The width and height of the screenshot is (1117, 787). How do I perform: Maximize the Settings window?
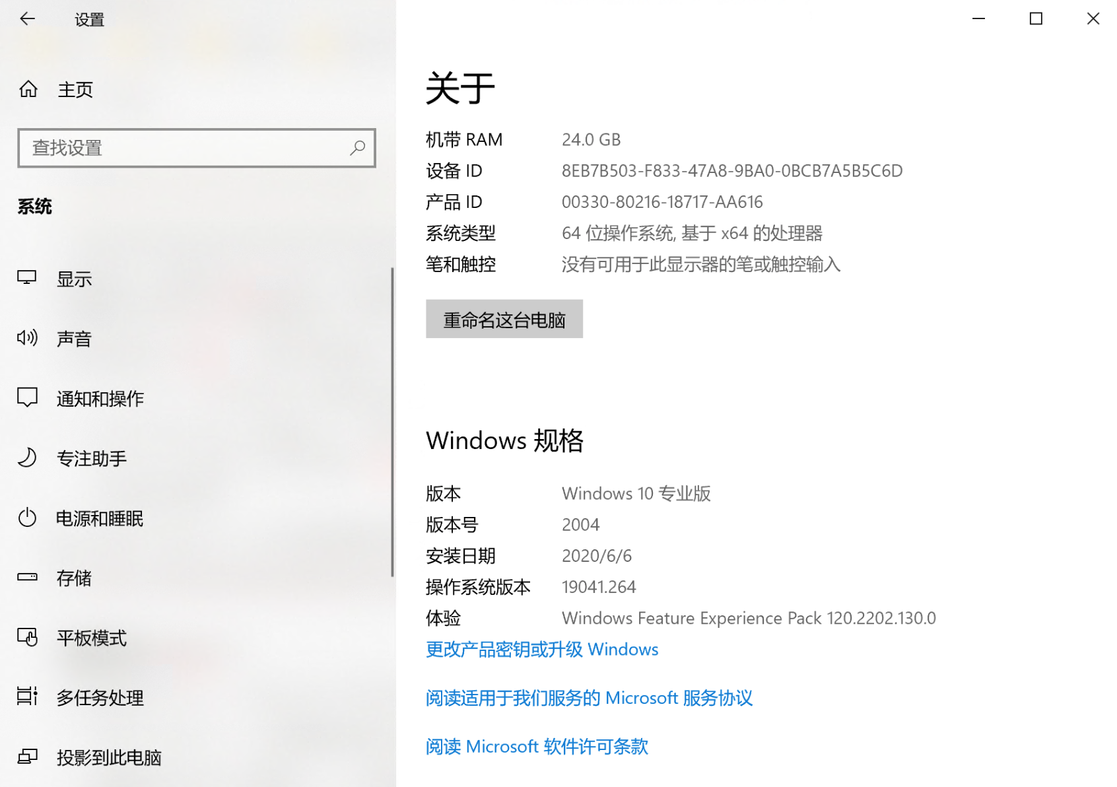1036,19
